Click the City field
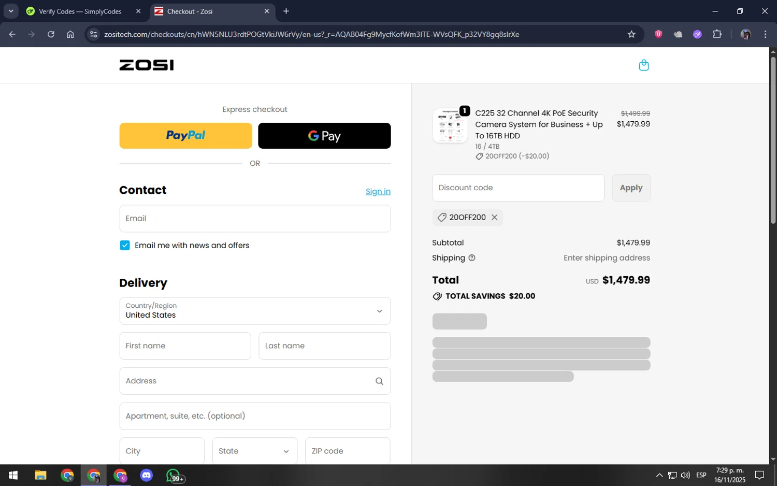The width and height of the screenshot is (777, 486). (162, 451)
